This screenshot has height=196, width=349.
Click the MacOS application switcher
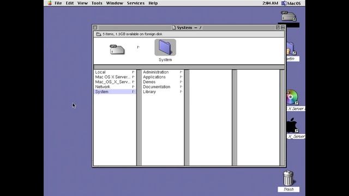point(291,3)
